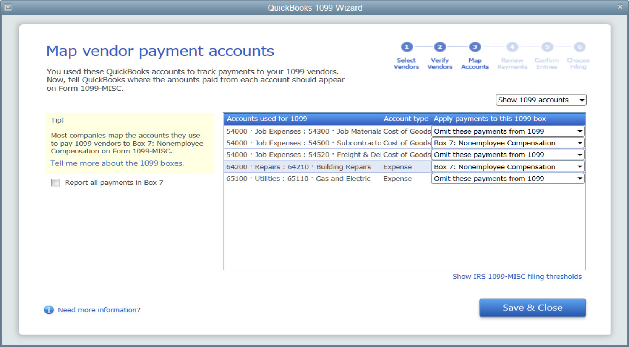Select the Map Accounts step label
629x347 pixels.
click(x=475, y=63)
